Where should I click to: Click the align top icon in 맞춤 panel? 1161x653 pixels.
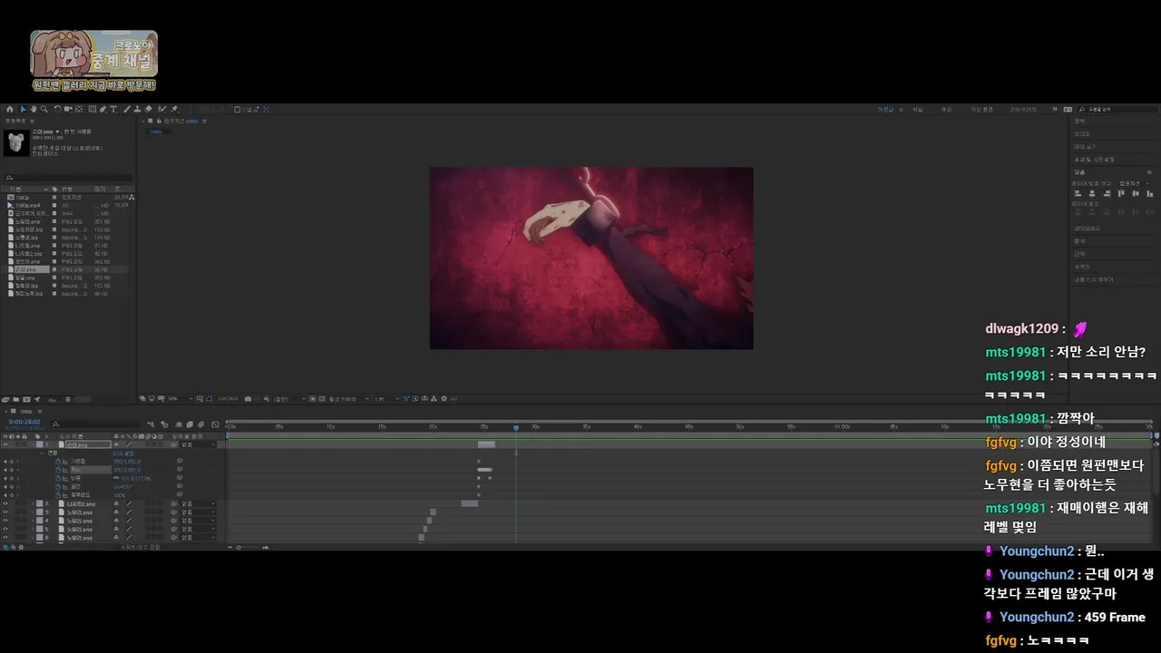(x=1121, y=193)
